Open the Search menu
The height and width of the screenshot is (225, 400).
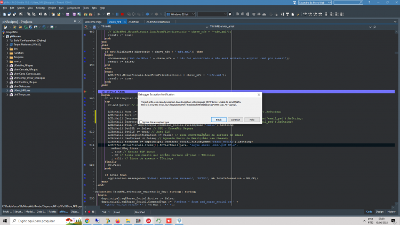[21, 8]
